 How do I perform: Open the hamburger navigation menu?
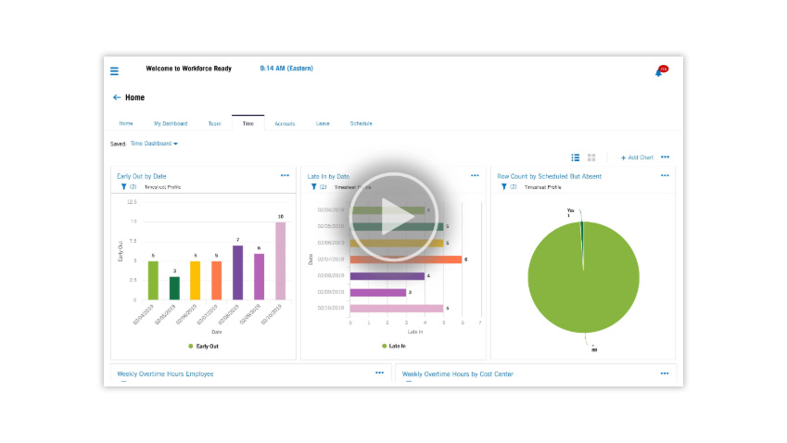click(114, 70)
